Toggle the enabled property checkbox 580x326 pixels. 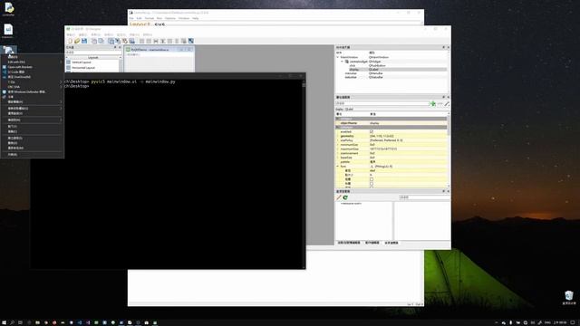(x=372, y=131)
